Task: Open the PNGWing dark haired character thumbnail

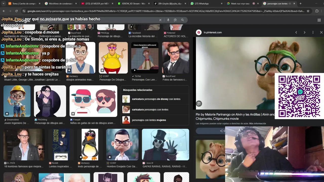Action: point(50,101)
